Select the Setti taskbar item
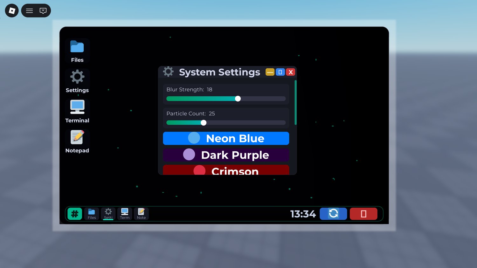This screenshot has width=477, height=268. tap(108, 214)
